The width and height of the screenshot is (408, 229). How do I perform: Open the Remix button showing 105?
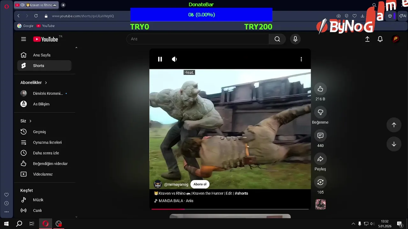click(x=320, y=182)
